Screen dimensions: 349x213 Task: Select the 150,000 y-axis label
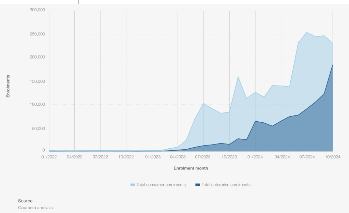click(37, 81)
